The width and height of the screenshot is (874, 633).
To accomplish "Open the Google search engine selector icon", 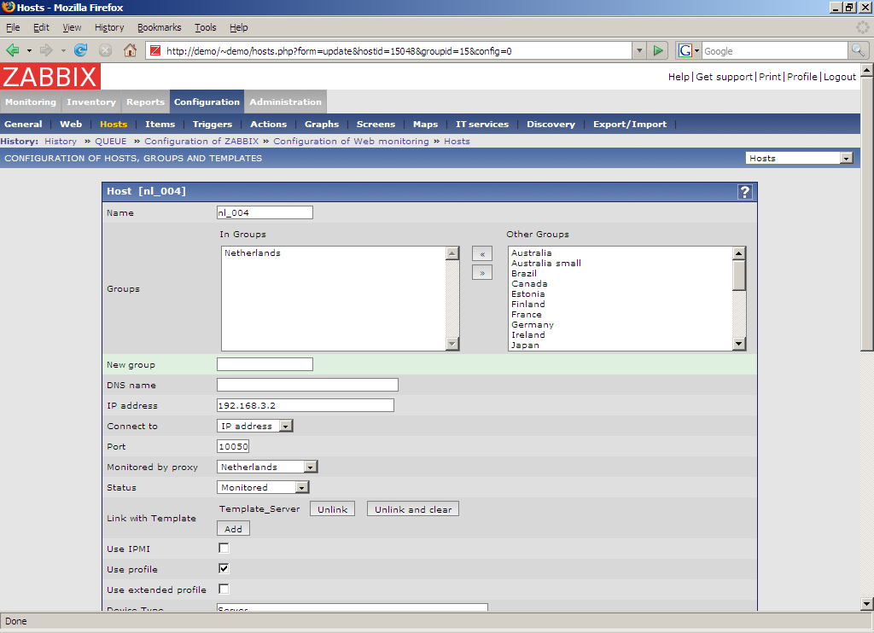I will pos(689,50).
